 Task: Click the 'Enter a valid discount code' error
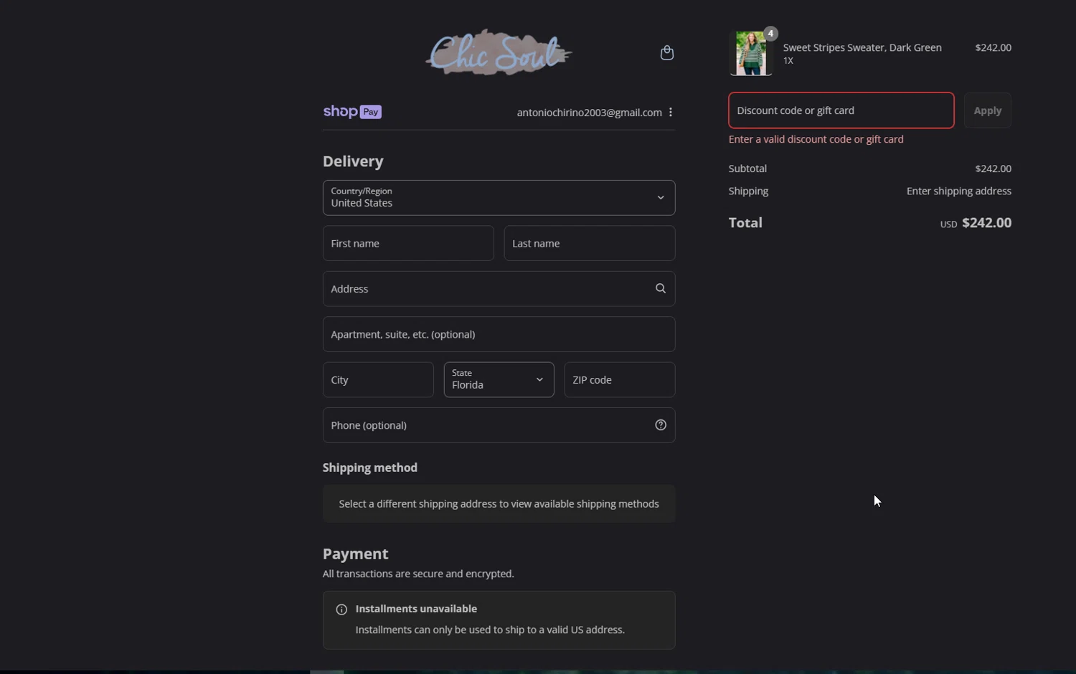click(816, 139)
